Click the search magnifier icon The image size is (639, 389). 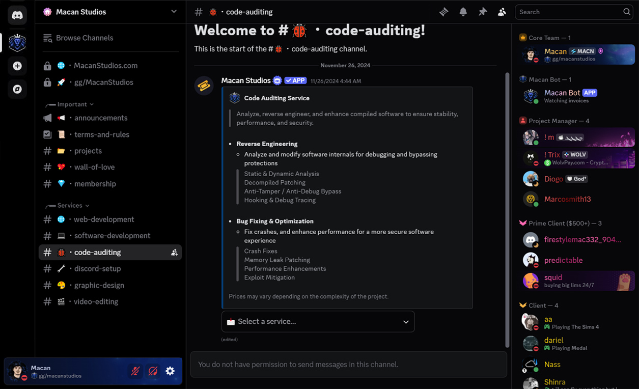pos(627,12)
